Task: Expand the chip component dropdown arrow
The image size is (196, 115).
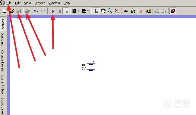Action: pyautogui.click(x=78, y=11)
